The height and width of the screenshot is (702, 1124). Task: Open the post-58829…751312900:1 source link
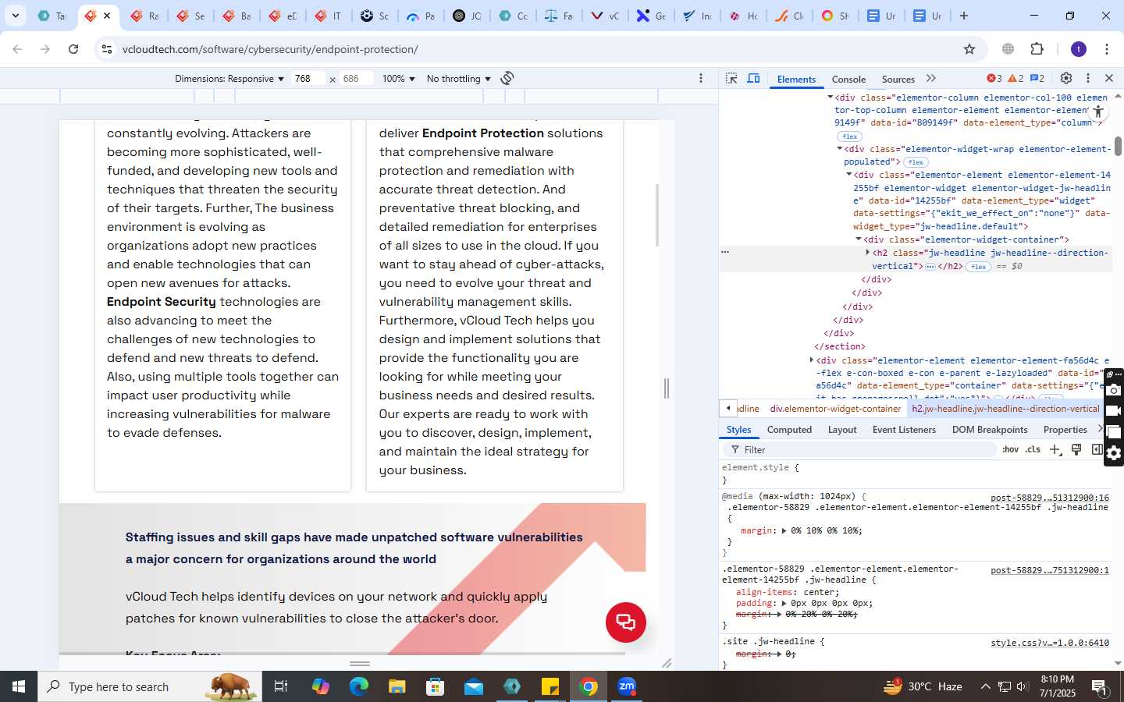pyautogui.click(x=1050, y=570)
